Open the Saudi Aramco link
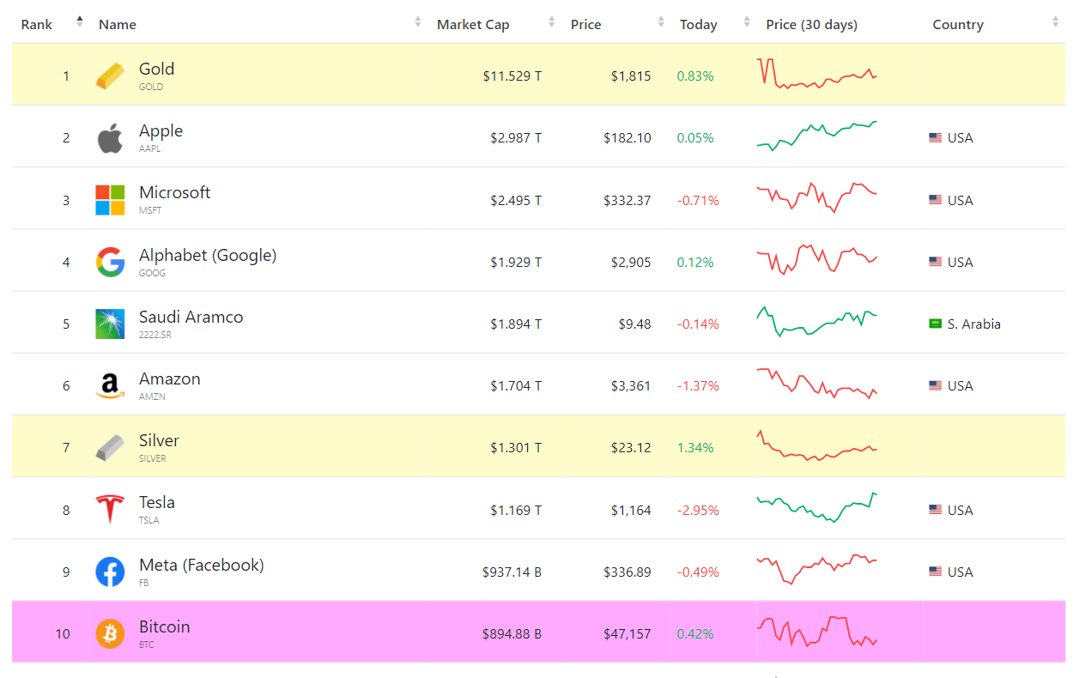The height and width of the screenshot is (678, 1079). tap(191, 317)
